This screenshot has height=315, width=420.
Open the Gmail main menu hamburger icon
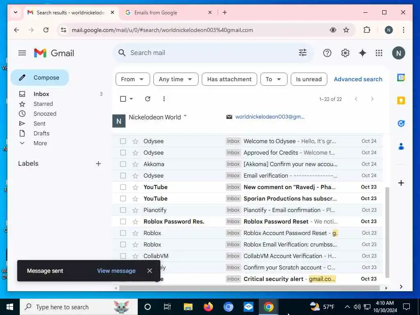tap(22, 53)
